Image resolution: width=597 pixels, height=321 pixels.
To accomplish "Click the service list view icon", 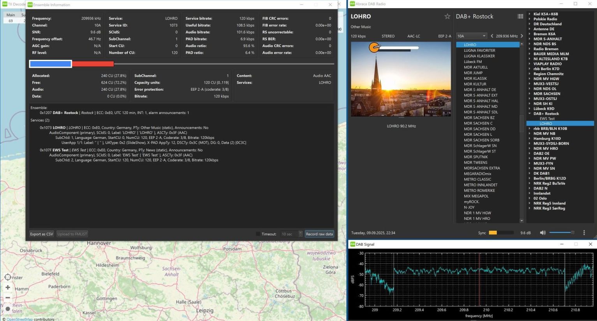I will pos(520,16).
